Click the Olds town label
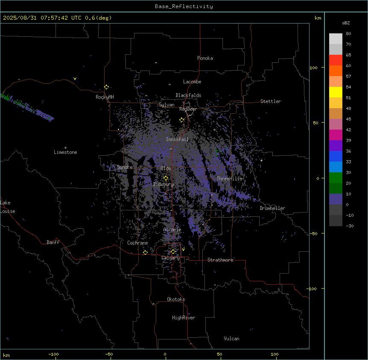Screen dimensions: 368x360 (166, 168)
